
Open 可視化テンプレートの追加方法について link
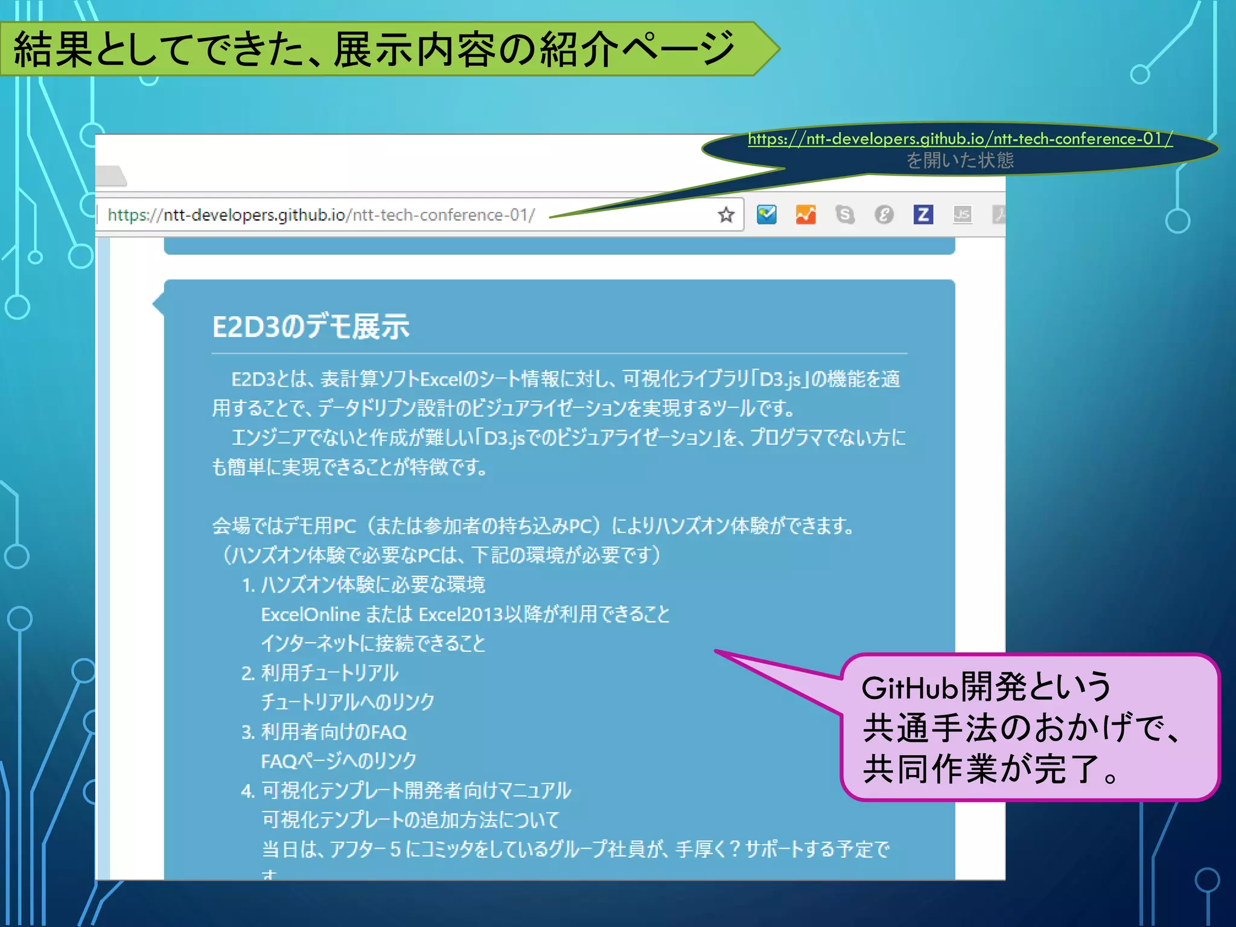410,820
